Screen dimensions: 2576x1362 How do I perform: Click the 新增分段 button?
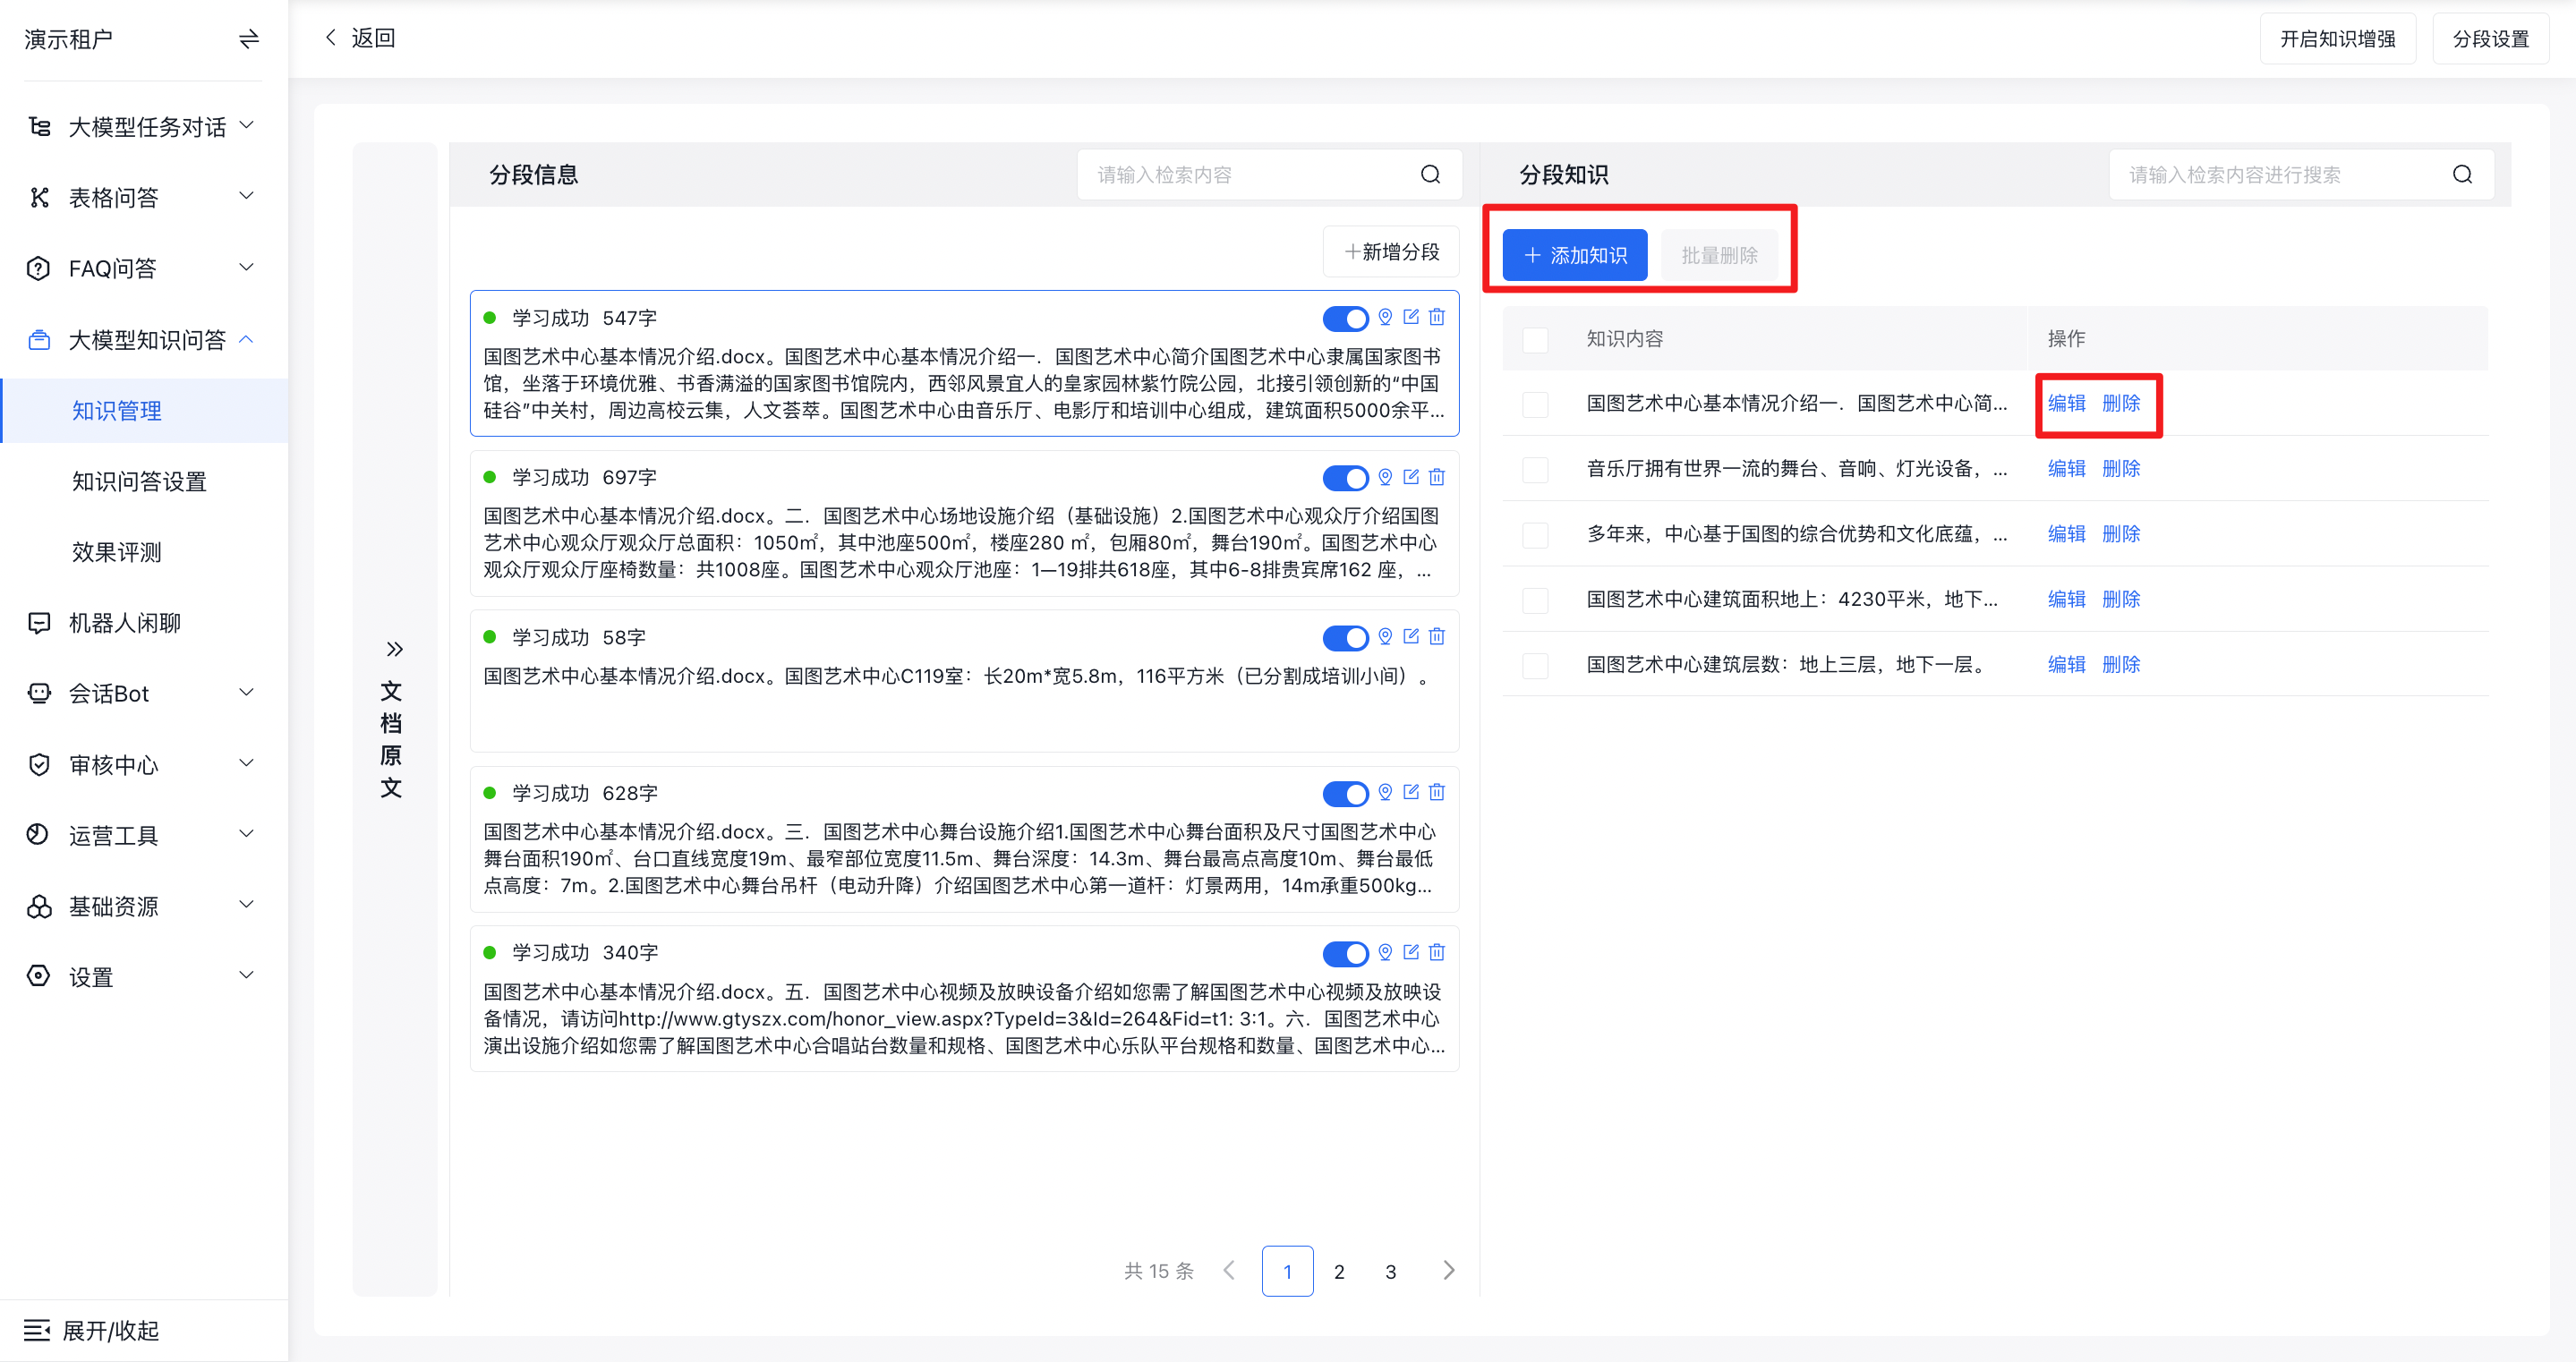(1391, 252)
